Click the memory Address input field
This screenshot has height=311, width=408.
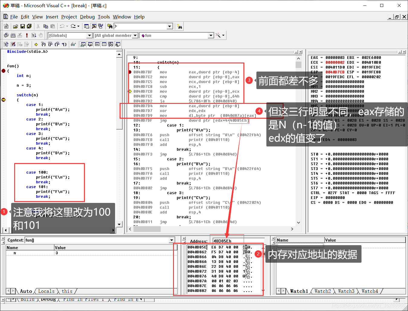tap(239, 241)
